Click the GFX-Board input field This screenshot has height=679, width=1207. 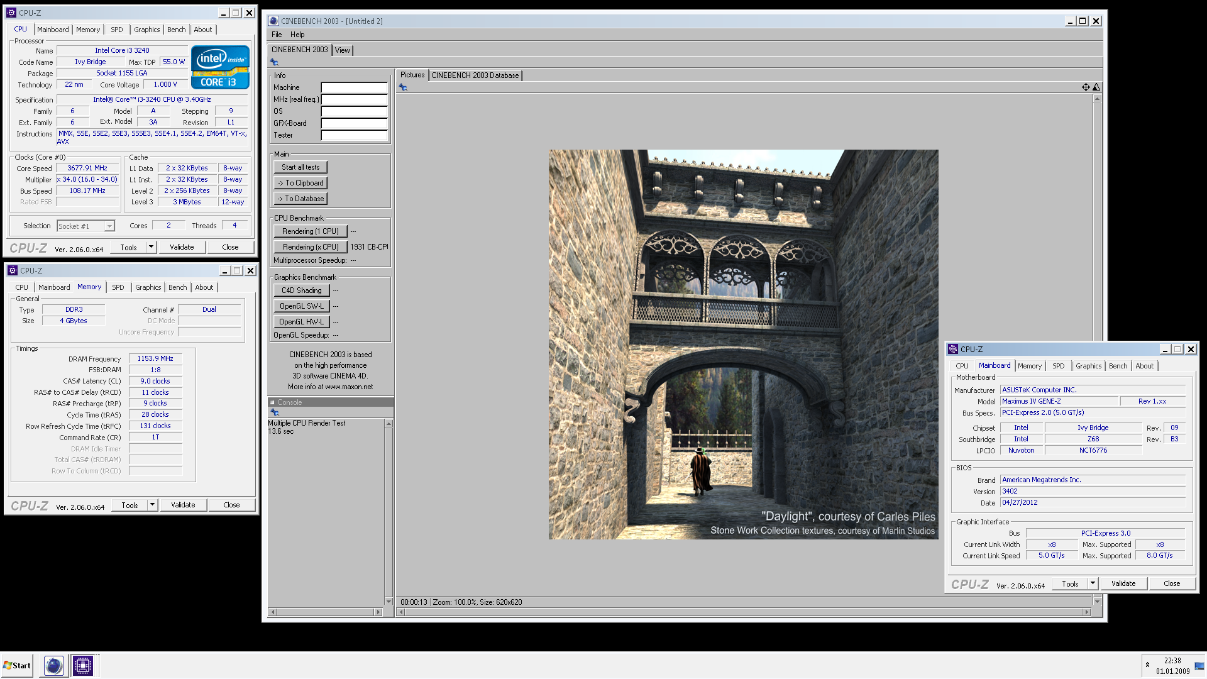pos(355,123)
